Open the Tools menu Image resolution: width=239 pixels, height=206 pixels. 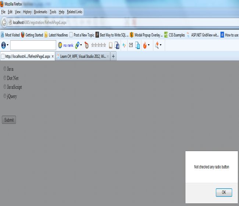point(53,12)
